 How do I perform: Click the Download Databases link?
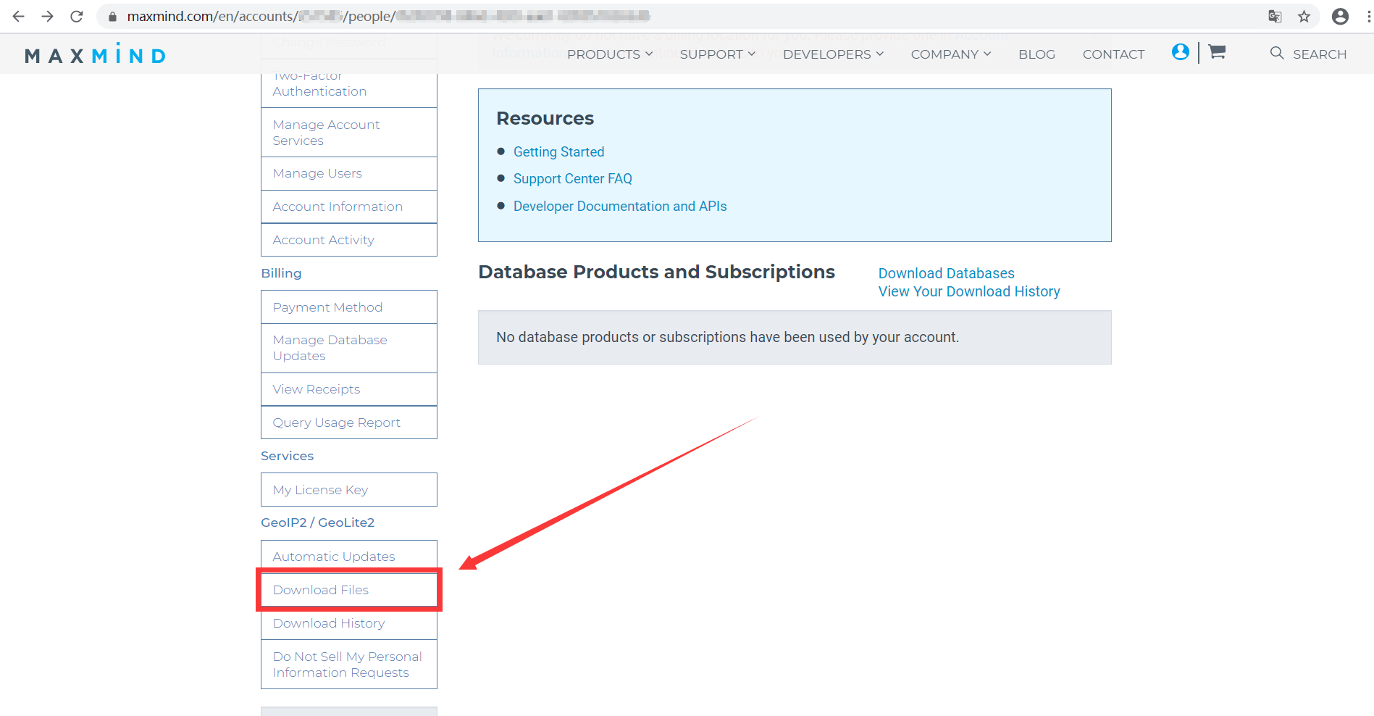point(946,273)
